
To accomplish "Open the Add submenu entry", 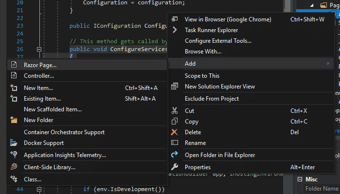I will pos(251,64).
